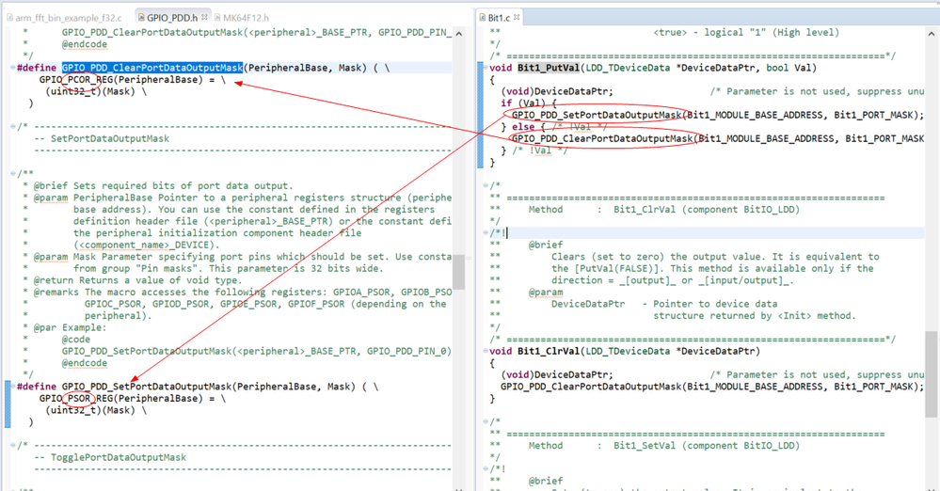Click the '} else {' line in Bit1_PutVal

point(523,127)
